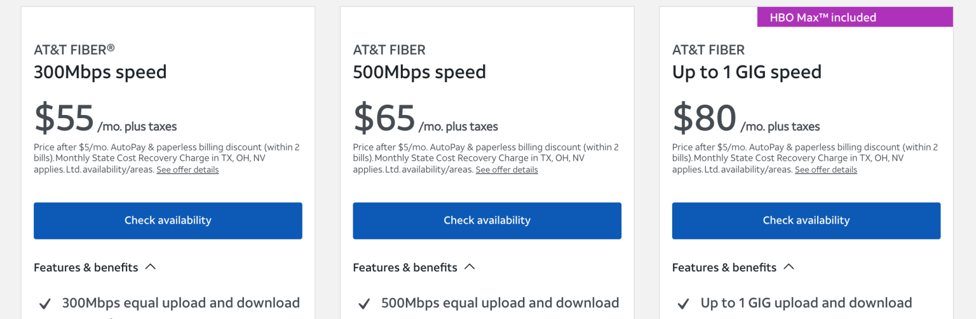The image size is (976, 319).
Task: Click the $80 monthly price
Action: click(x=704, y=118)
